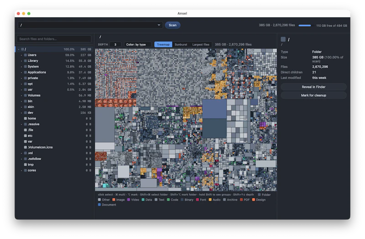
Task: Click the home file icon in tree
Action: (26, 119)
